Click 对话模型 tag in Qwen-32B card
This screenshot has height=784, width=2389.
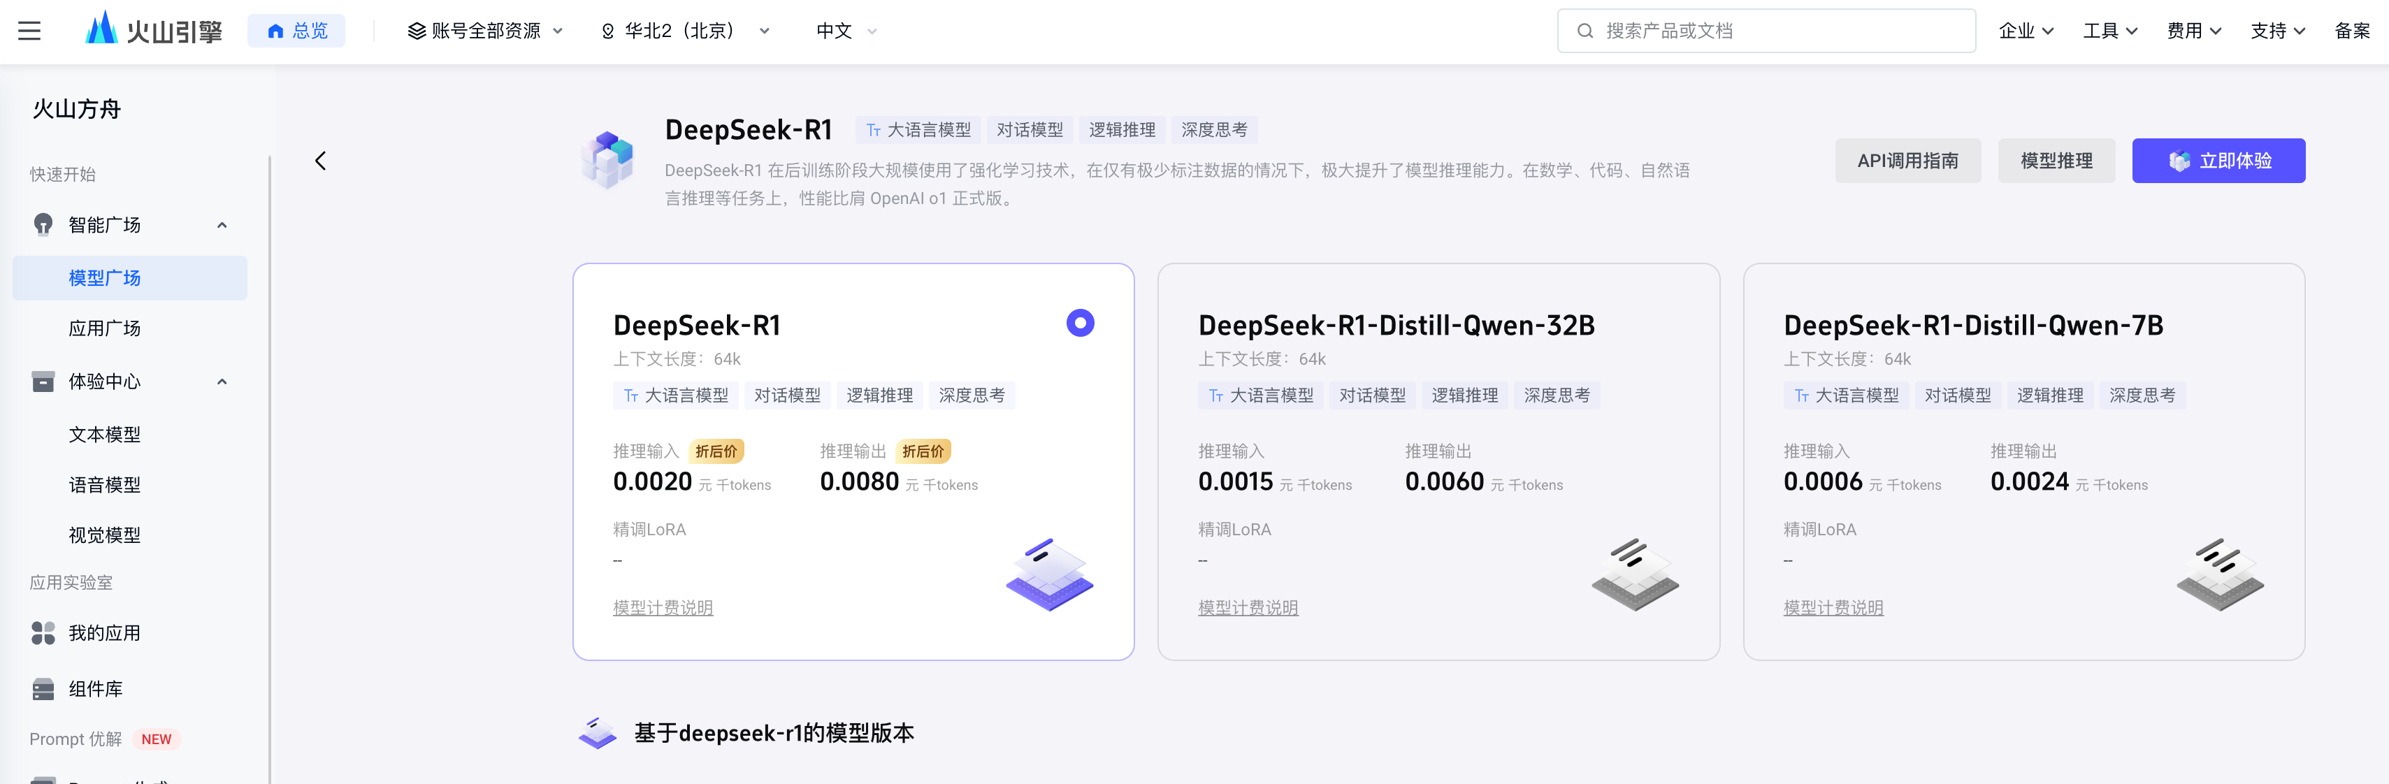(x=1373, y=395)
